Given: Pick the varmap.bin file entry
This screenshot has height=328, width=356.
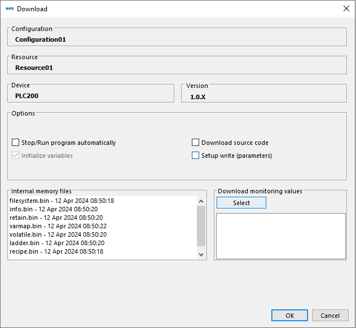Looking at the screenshot, I should (x=58, y=226).
